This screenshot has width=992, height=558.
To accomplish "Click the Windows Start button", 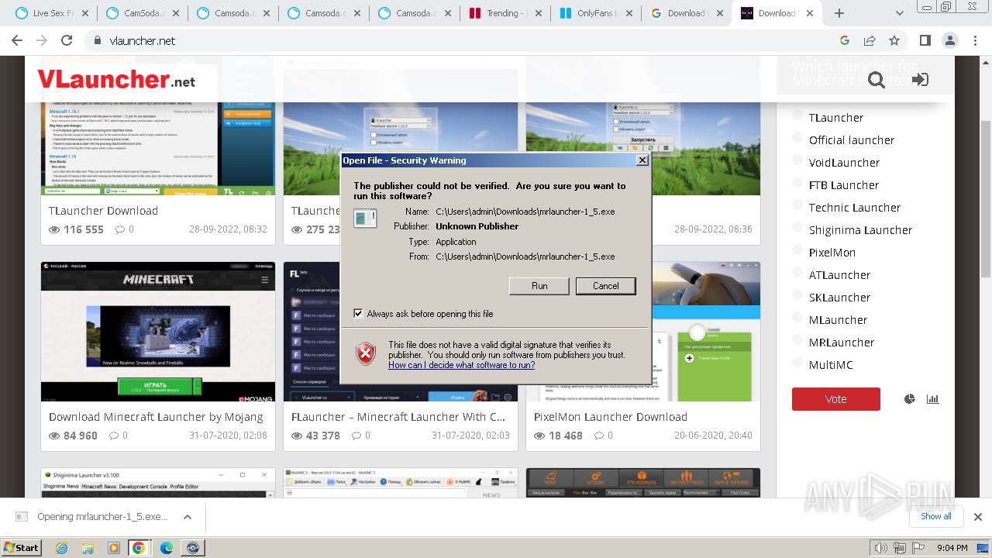I will point(22,548).
